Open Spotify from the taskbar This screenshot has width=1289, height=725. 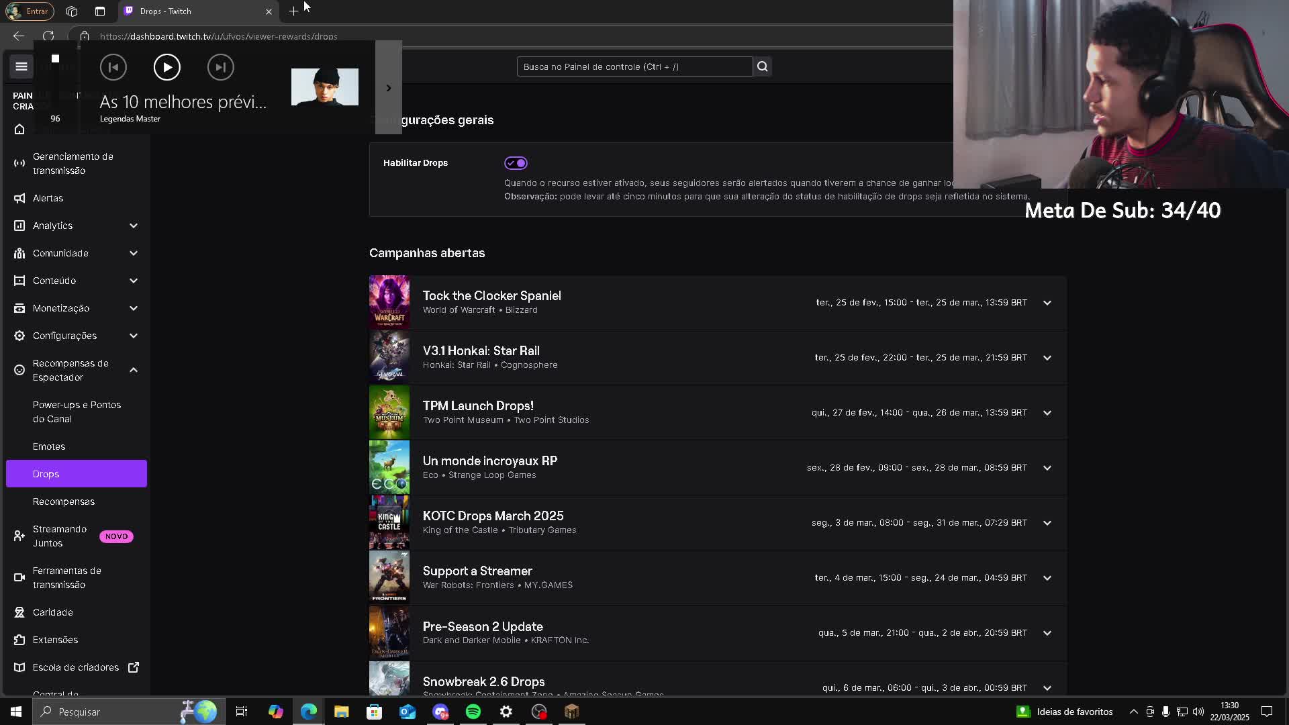point(473,712)
